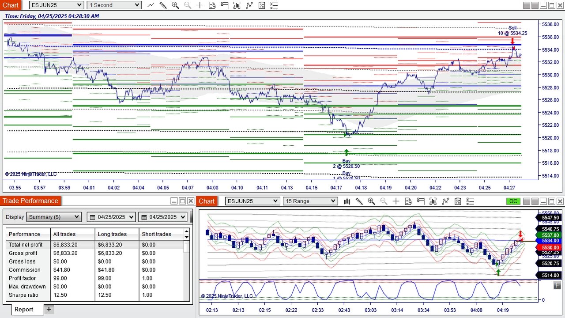Toggle Chart Trader in bottom chart toolbar
The height and width of the screenshot is (318, 565).
pyautogui.click(x=421, y=201)
